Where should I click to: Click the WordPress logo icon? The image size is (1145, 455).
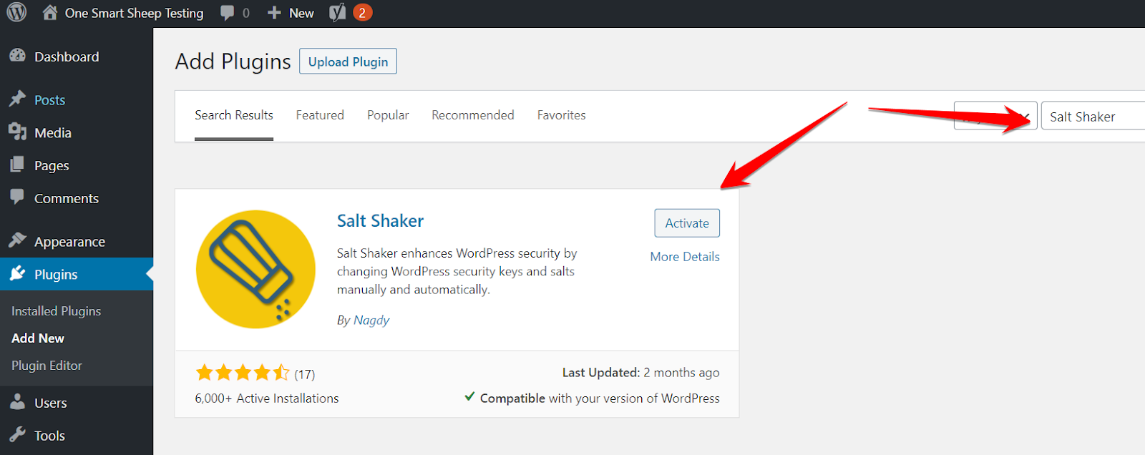click(x=16, y=13)
